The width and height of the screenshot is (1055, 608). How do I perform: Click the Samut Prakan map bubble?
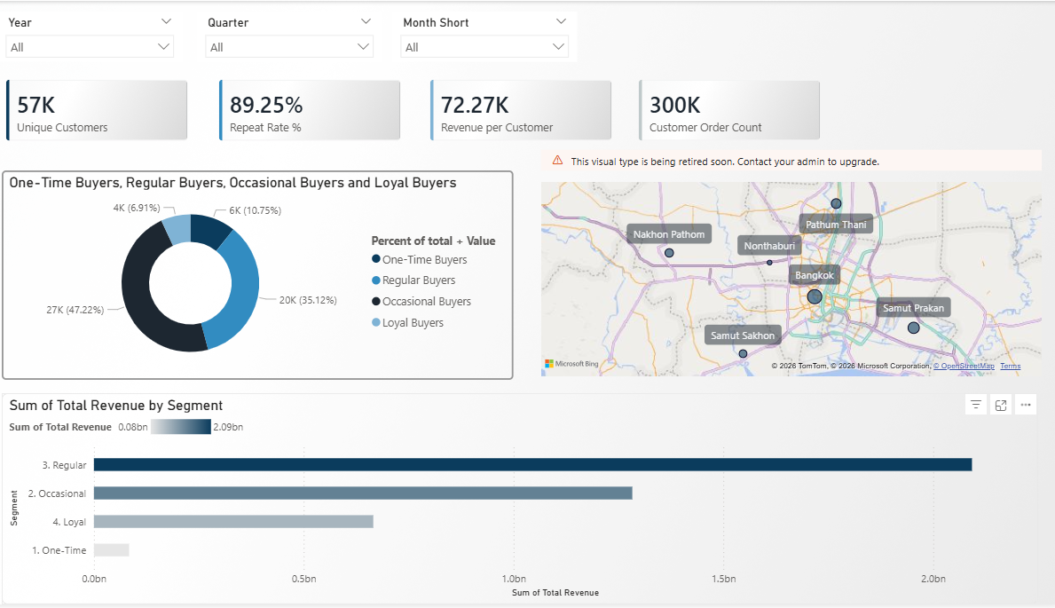(x=913, y=328)
